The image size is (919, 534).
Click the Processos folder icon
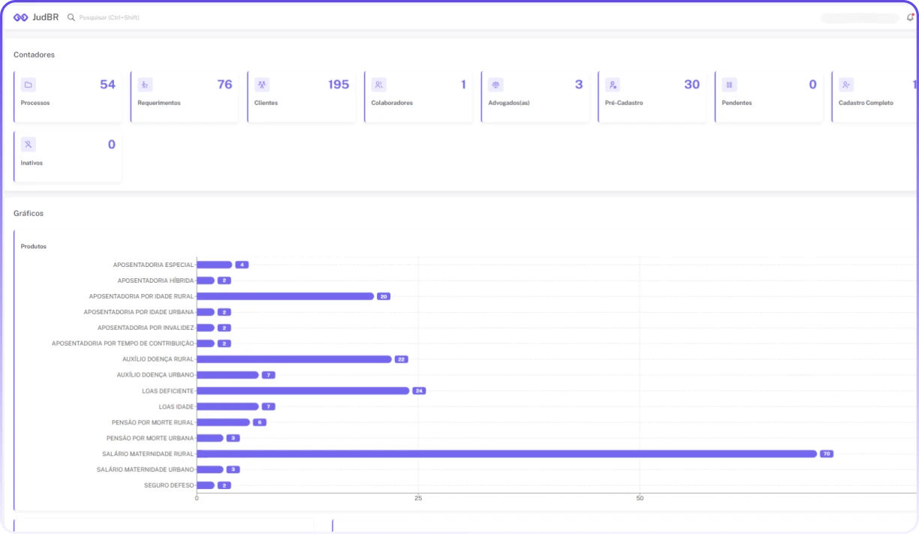pyautogui.click(x=29, y=85)
